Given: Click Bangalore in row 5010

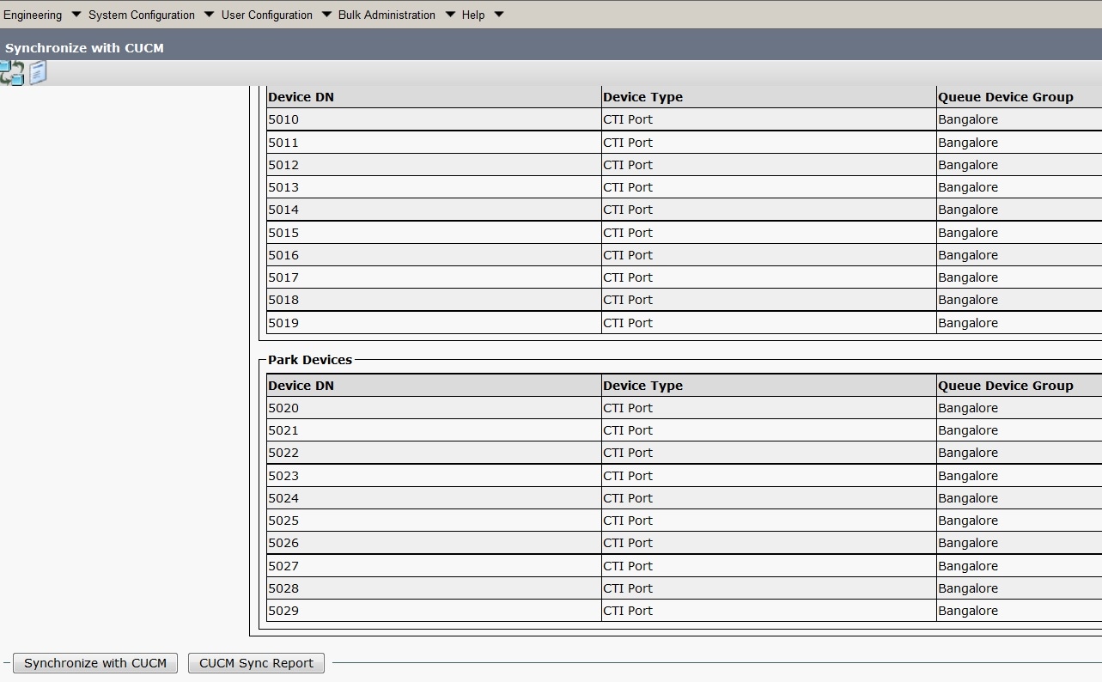Looking at the screenshot, I should (x=968, y=119).
